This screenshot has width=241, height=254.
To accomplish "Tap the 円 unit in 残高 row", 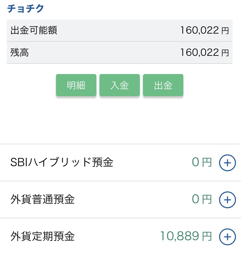I will (225, 53).
